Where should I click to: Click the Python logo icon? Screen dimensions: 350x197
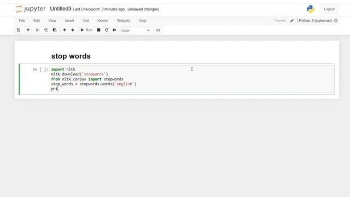pyautogui.click(x=311, y=9)
